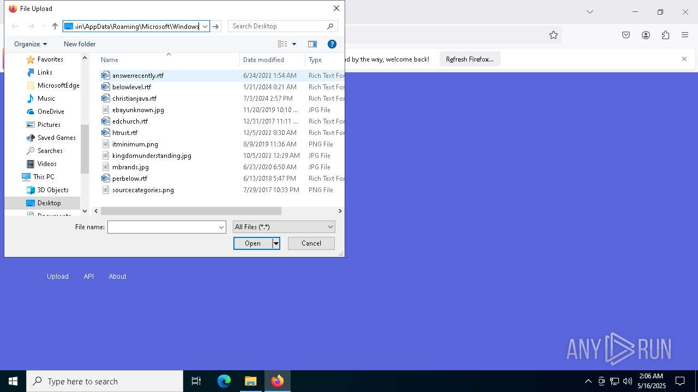Select OneDrive in navigation pane
The height and width of the screenshot is (392, 698).
51,112
